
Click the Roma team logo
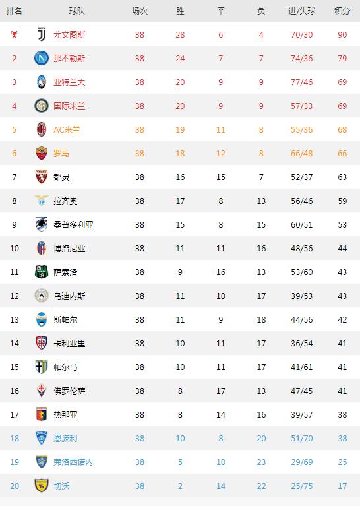click(42, 153)
